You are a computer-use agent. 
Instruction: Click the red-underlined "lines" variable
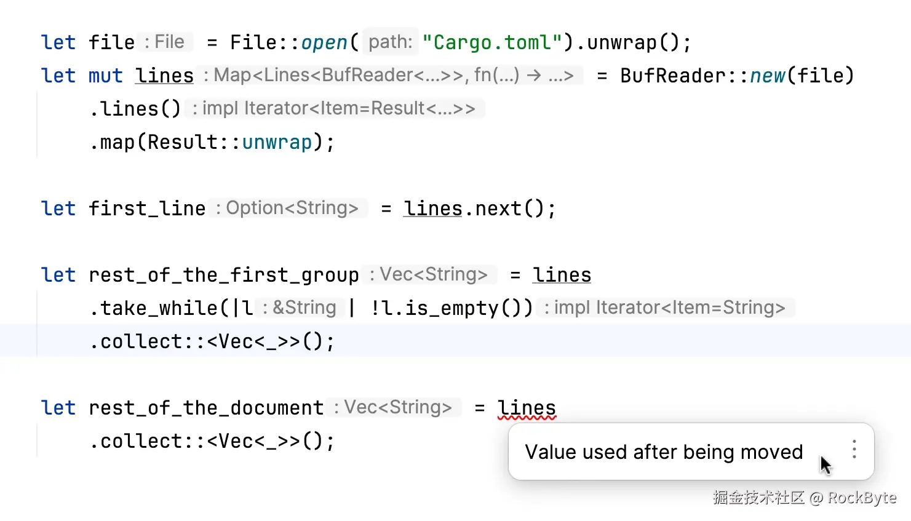(527, 407)
